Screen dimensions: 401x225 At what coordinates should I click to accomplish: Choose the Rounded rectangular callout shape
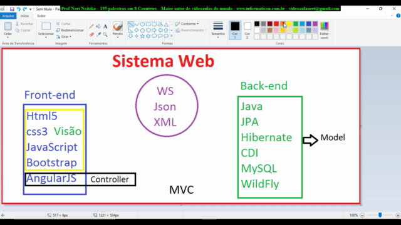click(x=154, y=36)
